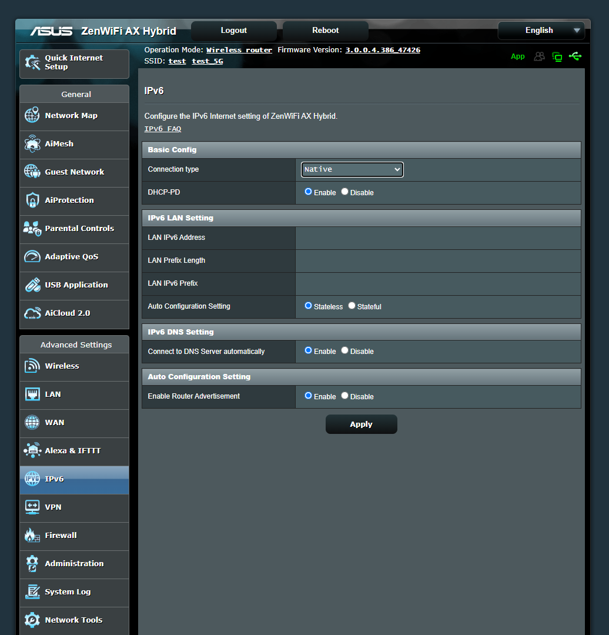The width and height of the screenshot is (609, 635).
Task: Select Stateful auto configuration
Action: (x=352, y=305)
